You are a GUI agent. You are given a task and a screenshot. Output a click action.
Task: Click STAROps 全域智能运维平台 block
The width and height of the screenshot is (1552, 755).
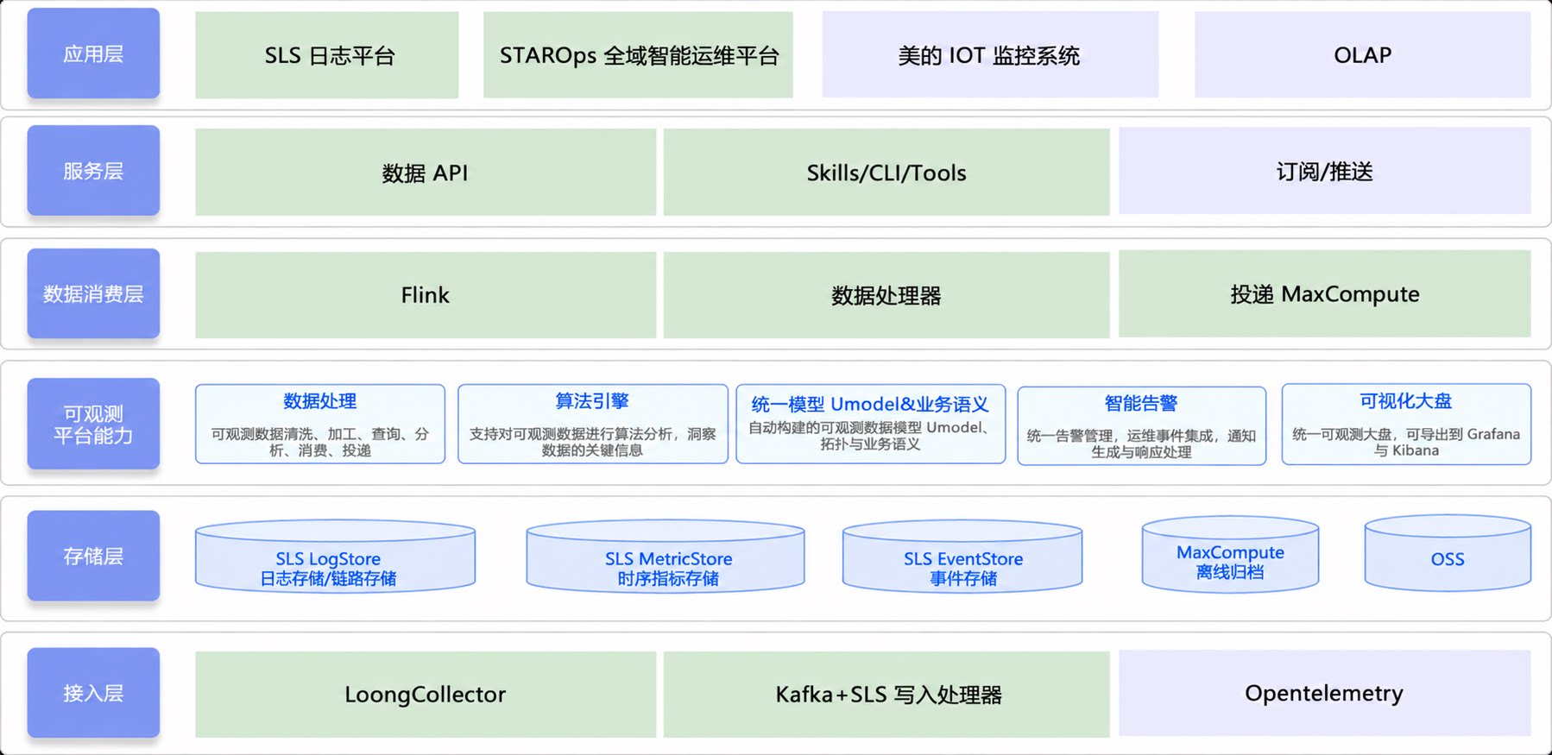pos(638,55)
